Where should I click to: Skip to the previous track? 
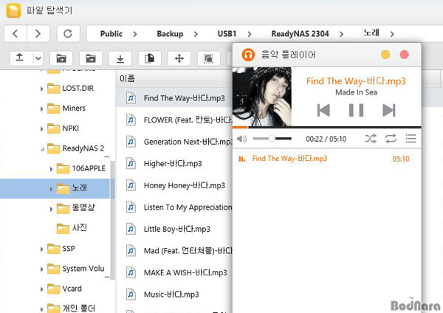[x=323, y=110]
